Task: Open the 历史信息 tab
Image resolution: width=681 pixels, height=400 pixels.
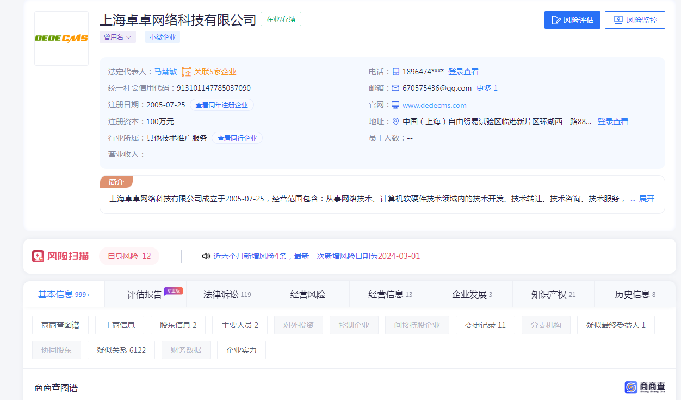Action: [x=635, y=294]
